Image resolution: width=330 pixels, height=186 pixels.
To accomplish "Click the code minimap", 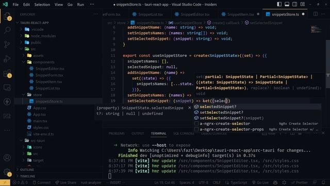I will [x=316, y=29].
